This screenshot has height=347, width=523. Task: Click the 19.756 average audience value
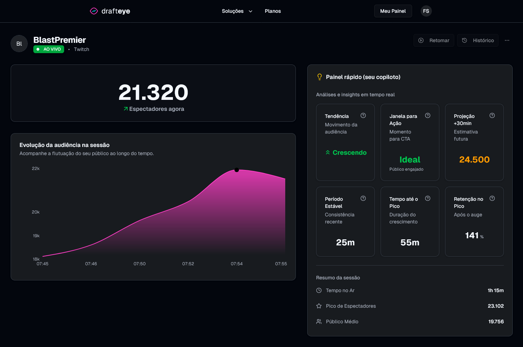tap(496, 322)
